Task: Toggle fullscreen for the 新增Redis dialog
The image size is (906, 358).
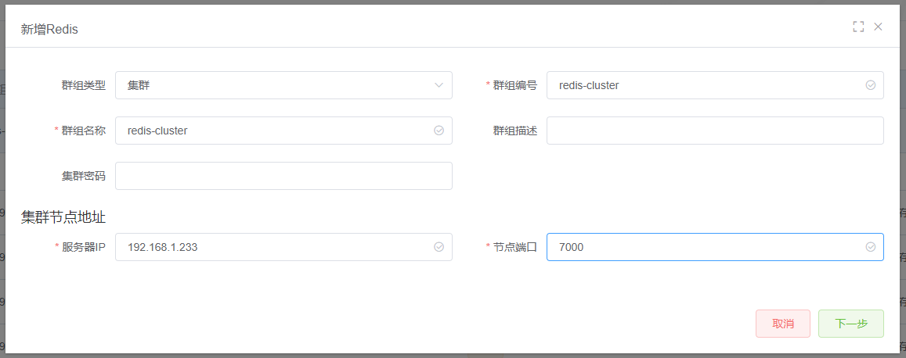Action: tap(858, 27)
